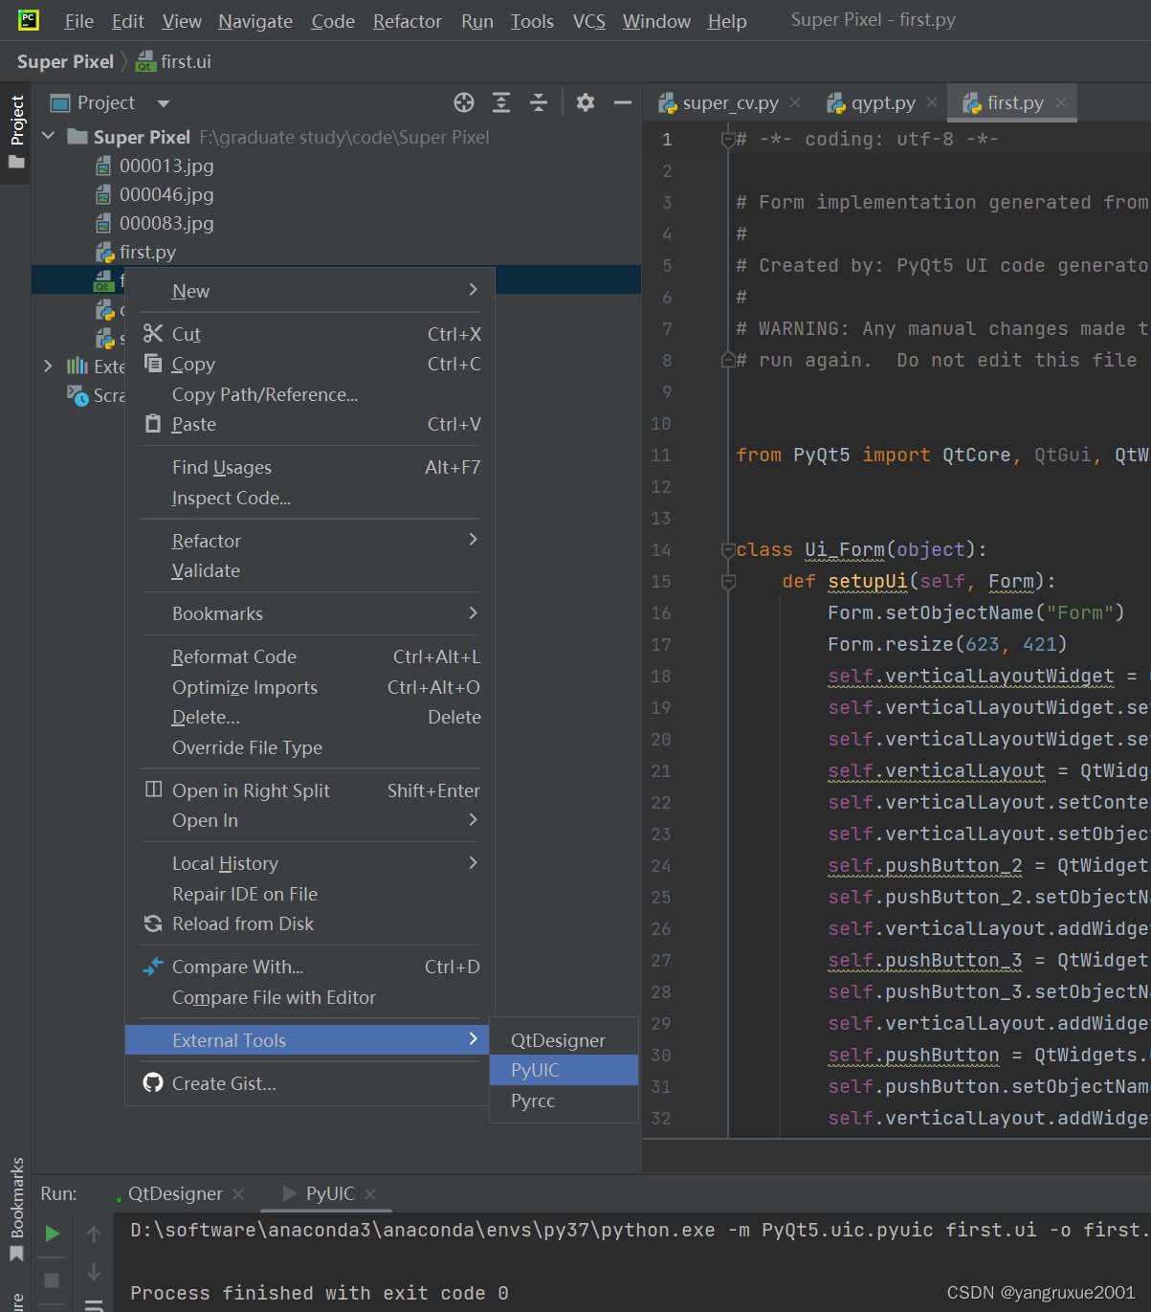Screen dimensions: 1151x1312
Task: Open the VCS menu
Action: [x=589, y=21]
